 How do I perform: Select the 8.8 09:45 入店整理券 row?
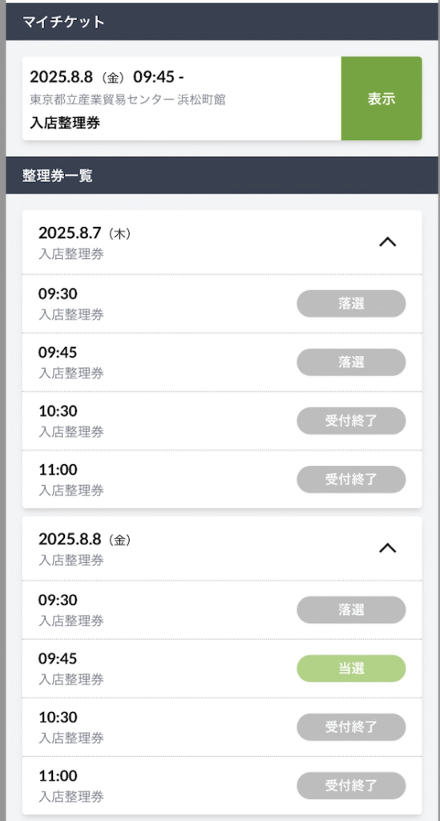pos(222,669)
